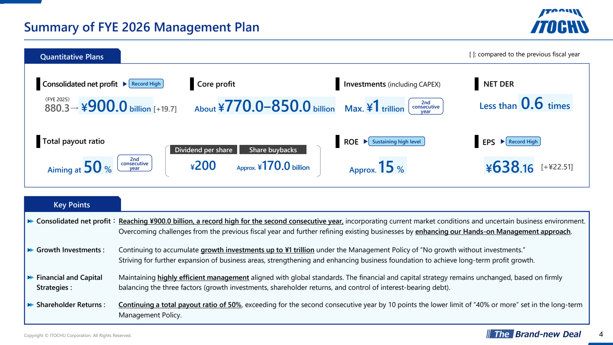Select the Quantitative Plans tab header
The width and height of the screenshot is (613, 345).
[x=72, y=56]
